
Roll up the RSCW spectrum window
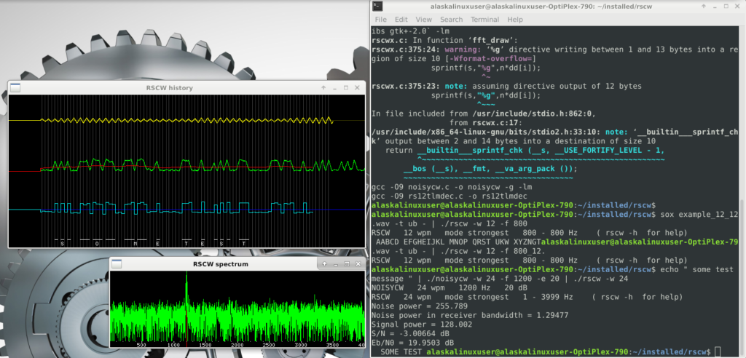click(324, 263)
